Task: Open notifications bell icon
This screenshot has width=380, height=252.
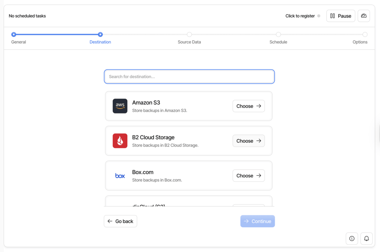Action: (366, 238)
